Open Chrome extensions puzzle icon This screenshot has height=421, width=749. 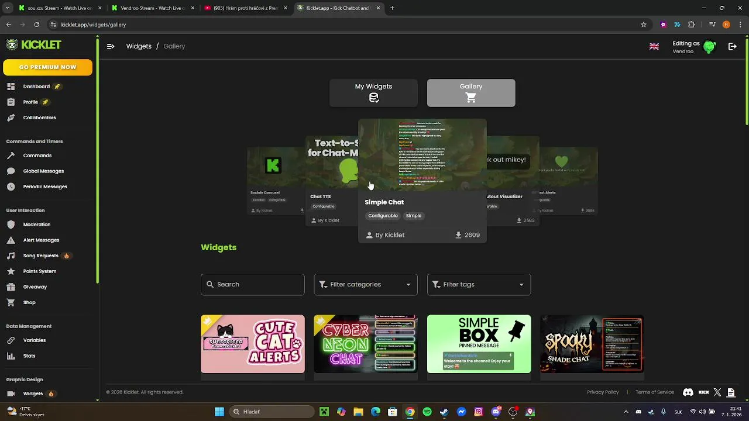click(x=691, y=25)
